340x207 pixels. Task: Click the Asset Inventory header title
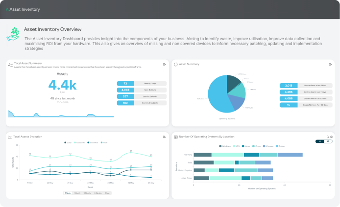coord(24,9)
